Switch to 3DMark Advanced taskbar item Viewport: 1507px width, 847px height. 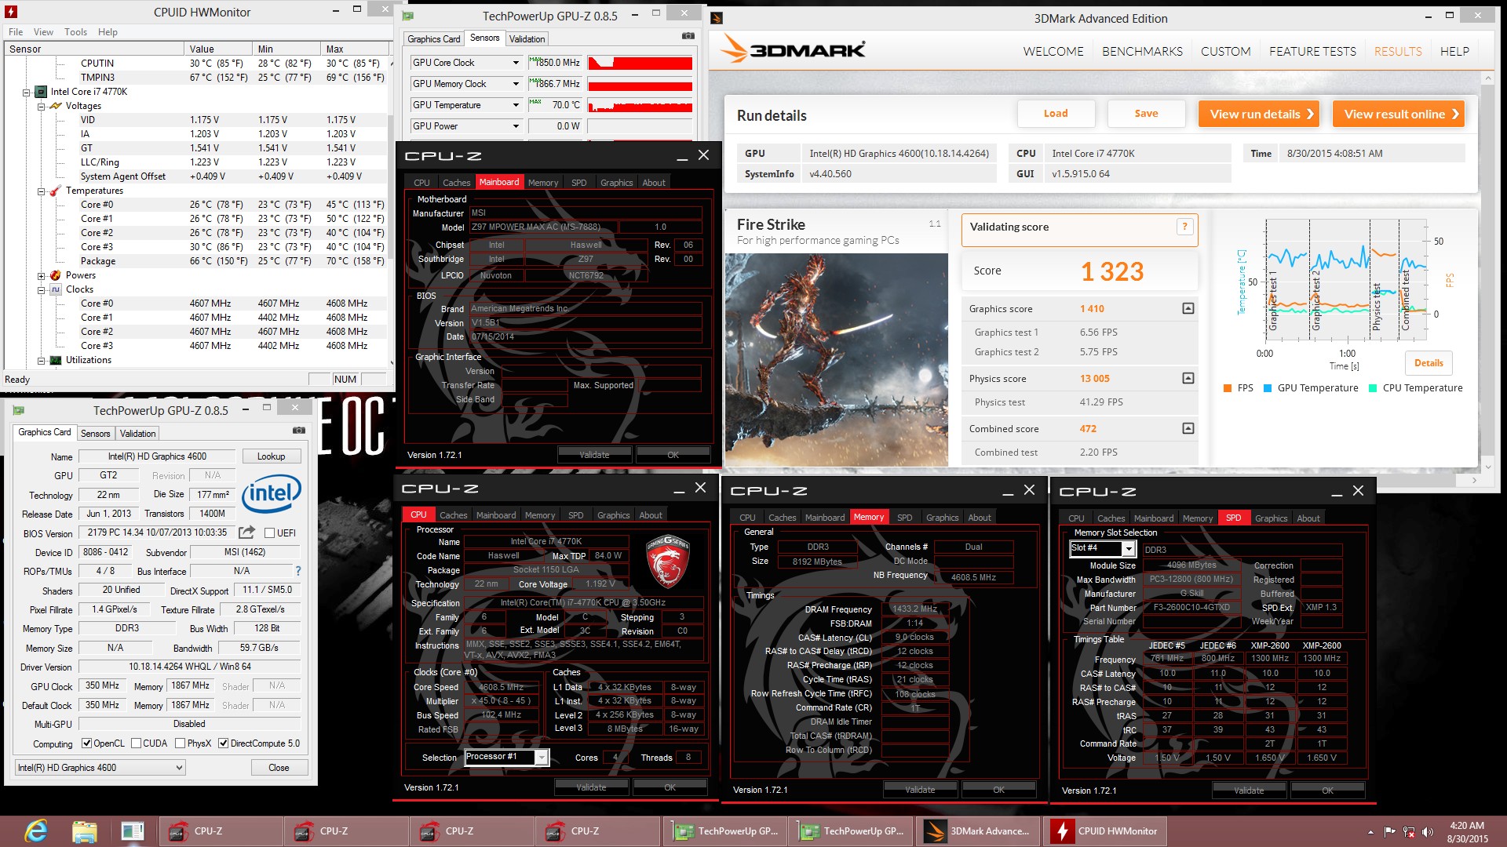[x=977, y=831]
